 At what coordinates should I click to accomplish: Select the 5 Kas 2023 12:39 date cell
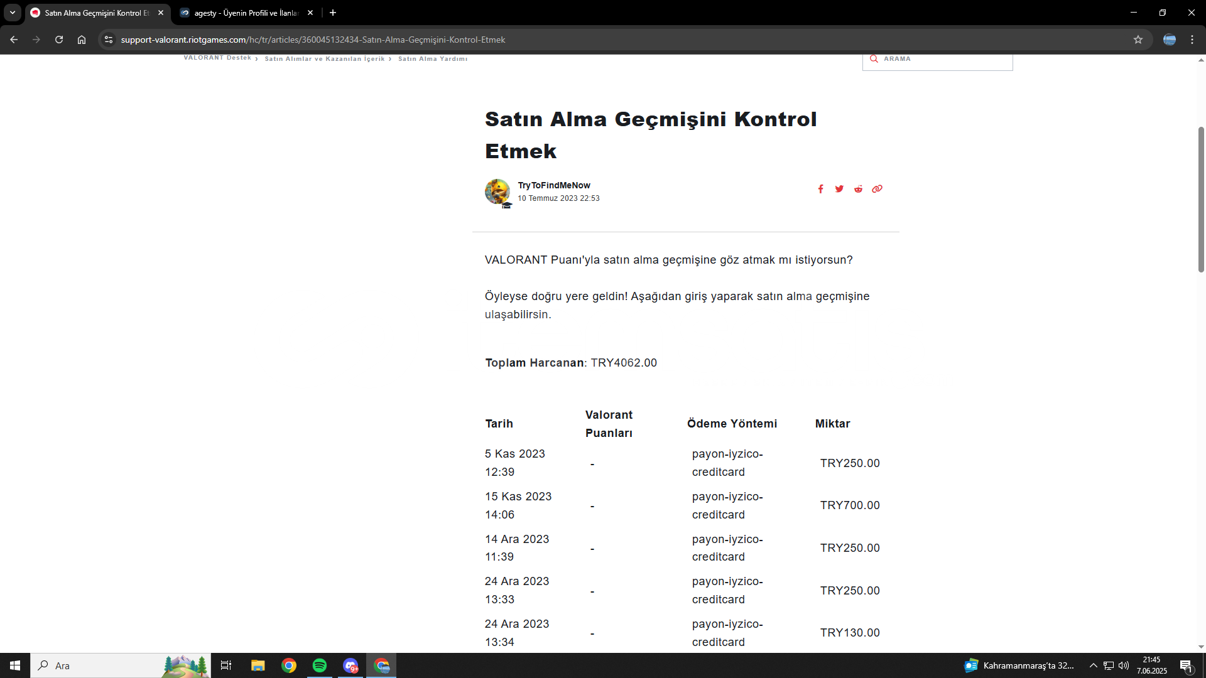point(515,463)
